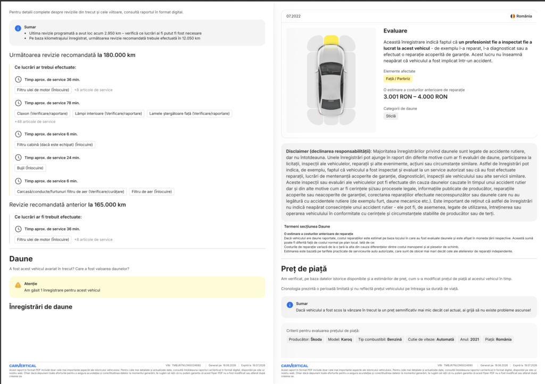Click 'Lămpi interioare (Verificare/raportare)' tag
The width and height of the screenshot is (545, 384).
[109, 113]
